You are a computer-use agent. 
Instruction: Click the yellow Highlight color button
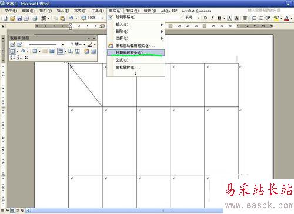[276, 18]
